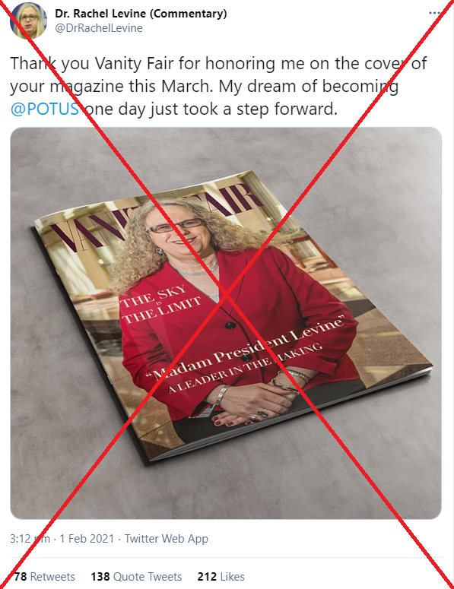View the 78 Retweets list

click(44, 577)
